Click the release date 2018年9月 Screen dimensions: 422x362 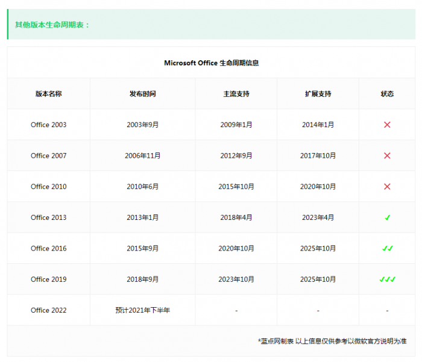(x=143, y=279)
